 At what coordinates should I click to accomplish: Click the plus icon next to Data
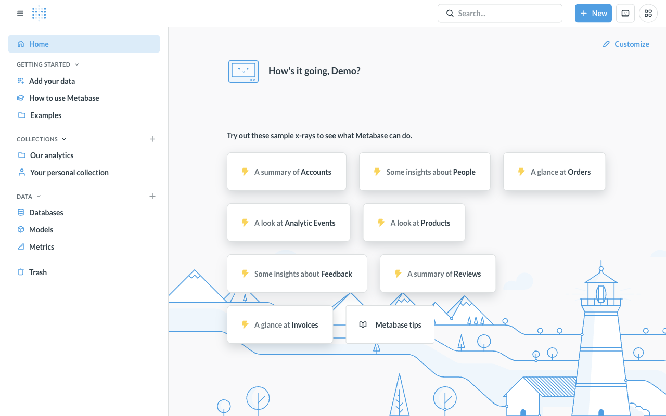(152, 197)
